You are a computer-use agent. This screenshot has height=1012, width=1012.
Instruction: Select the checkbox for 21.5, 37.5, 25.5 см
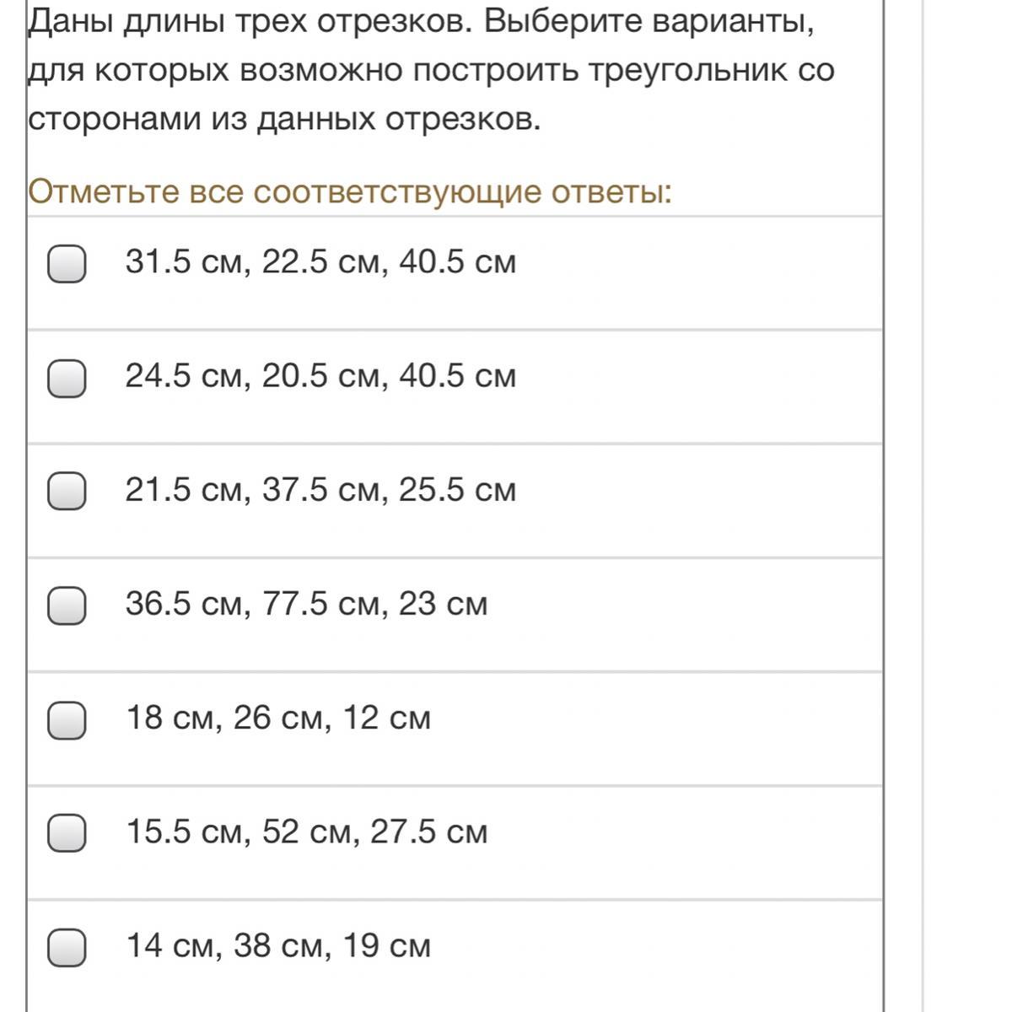[x=67, y=491]
